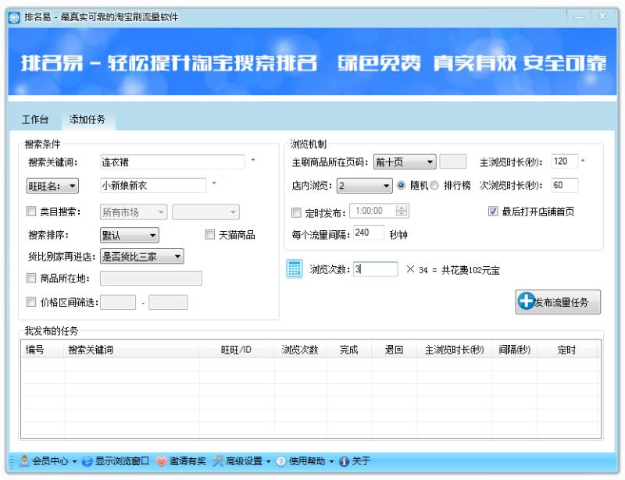625x480 pixels.
Task: Open the 搜索排序 默认 dropdown
Action: [130, 235]
